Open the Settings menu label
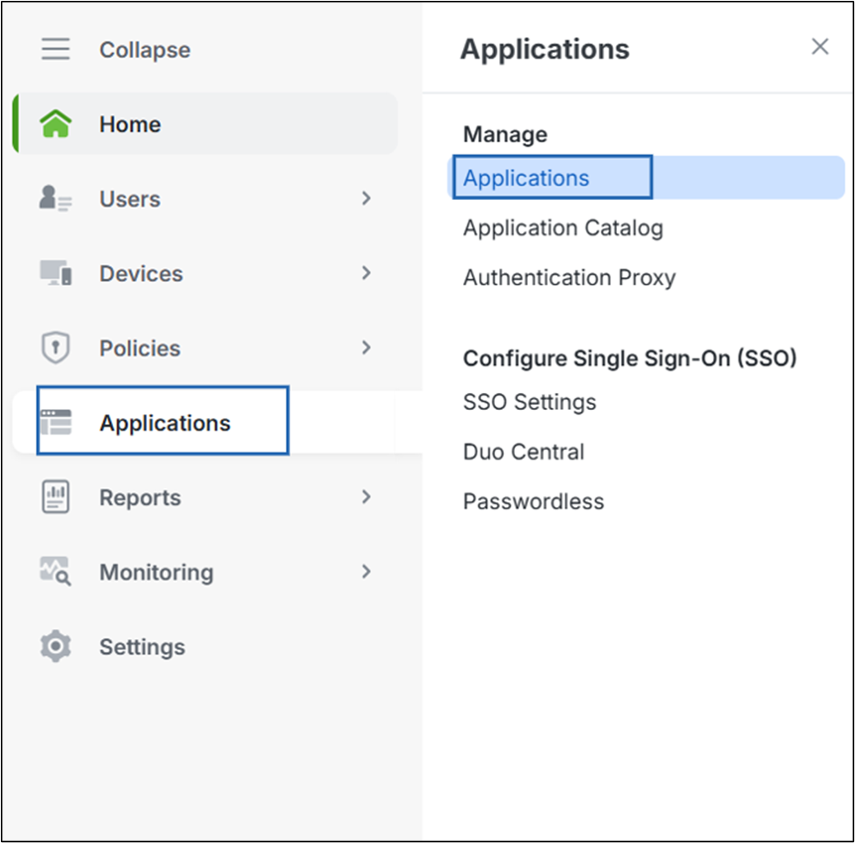855x843 pixels. point(142,647)
